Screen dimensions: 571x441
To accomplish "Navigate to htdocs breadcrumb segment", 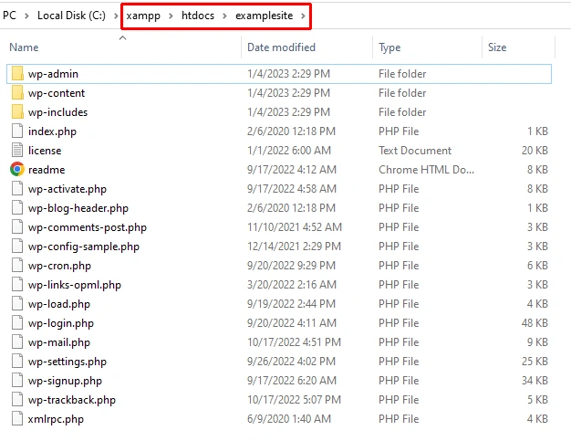I will click(x=198, y=16).
